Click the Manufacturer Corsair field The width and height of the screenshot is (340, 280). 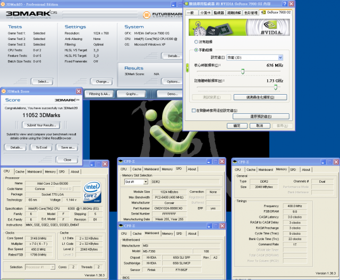click(169, 203)
